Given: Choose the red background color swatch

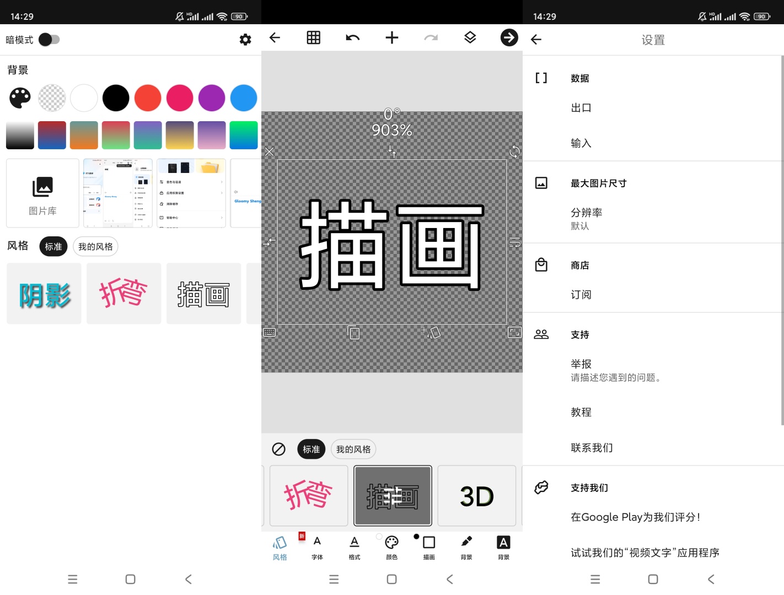Looking at the screenshot, I should pyautogui.click(x=148, y=98).
